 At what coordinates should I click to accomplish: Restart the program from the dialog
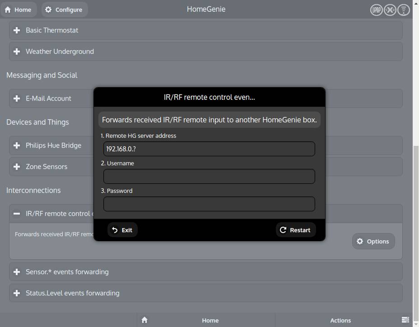point(296,230)
